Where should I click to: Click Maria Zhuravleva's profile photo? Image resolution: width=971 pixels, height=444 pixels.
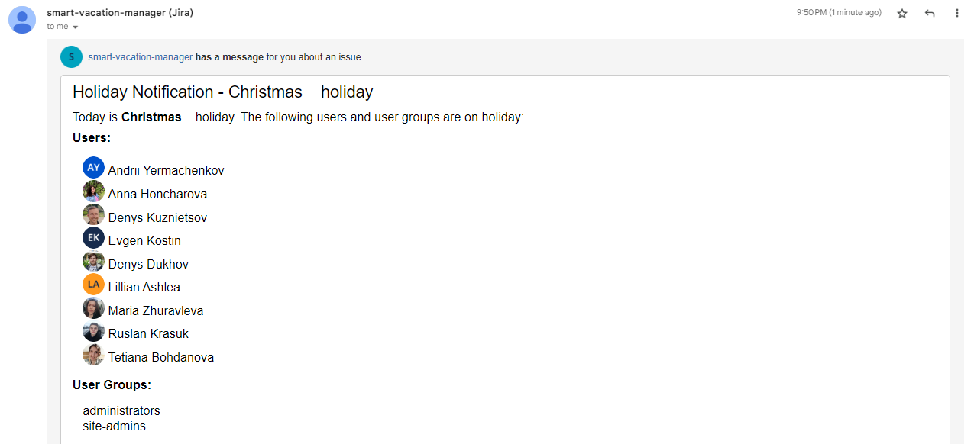pos(93,308)
